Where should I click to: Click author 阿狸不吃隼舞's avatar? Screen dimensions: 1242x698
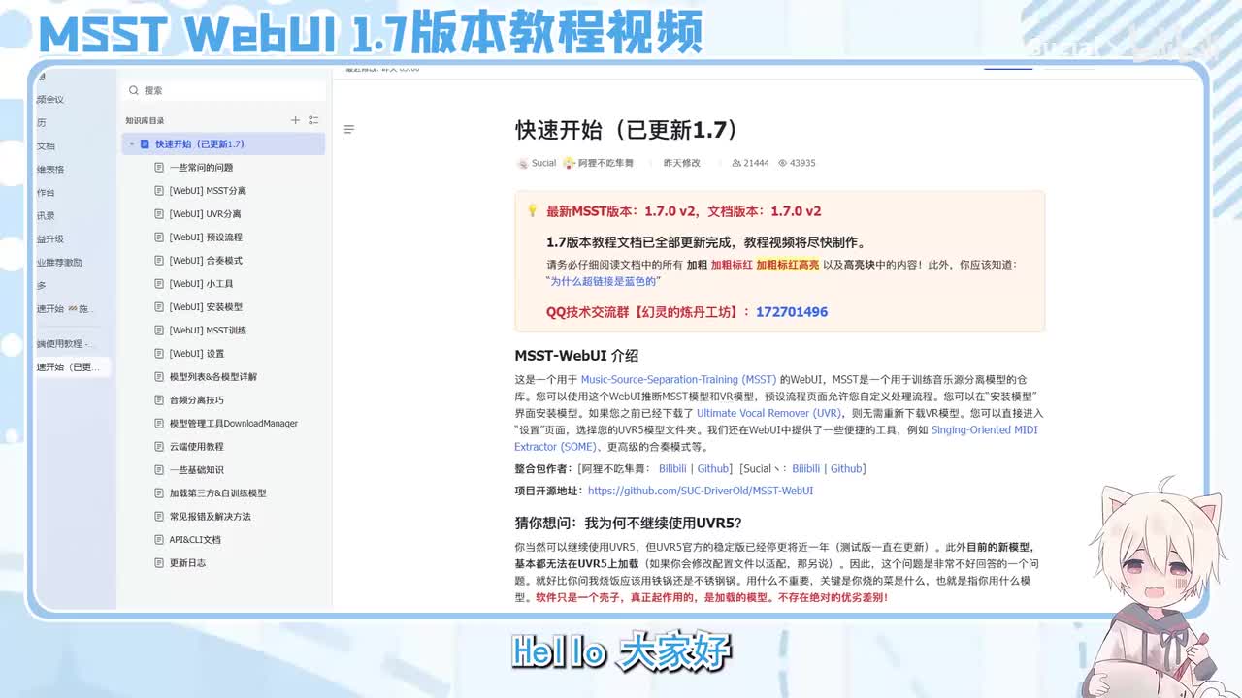(x=569, y=163)
